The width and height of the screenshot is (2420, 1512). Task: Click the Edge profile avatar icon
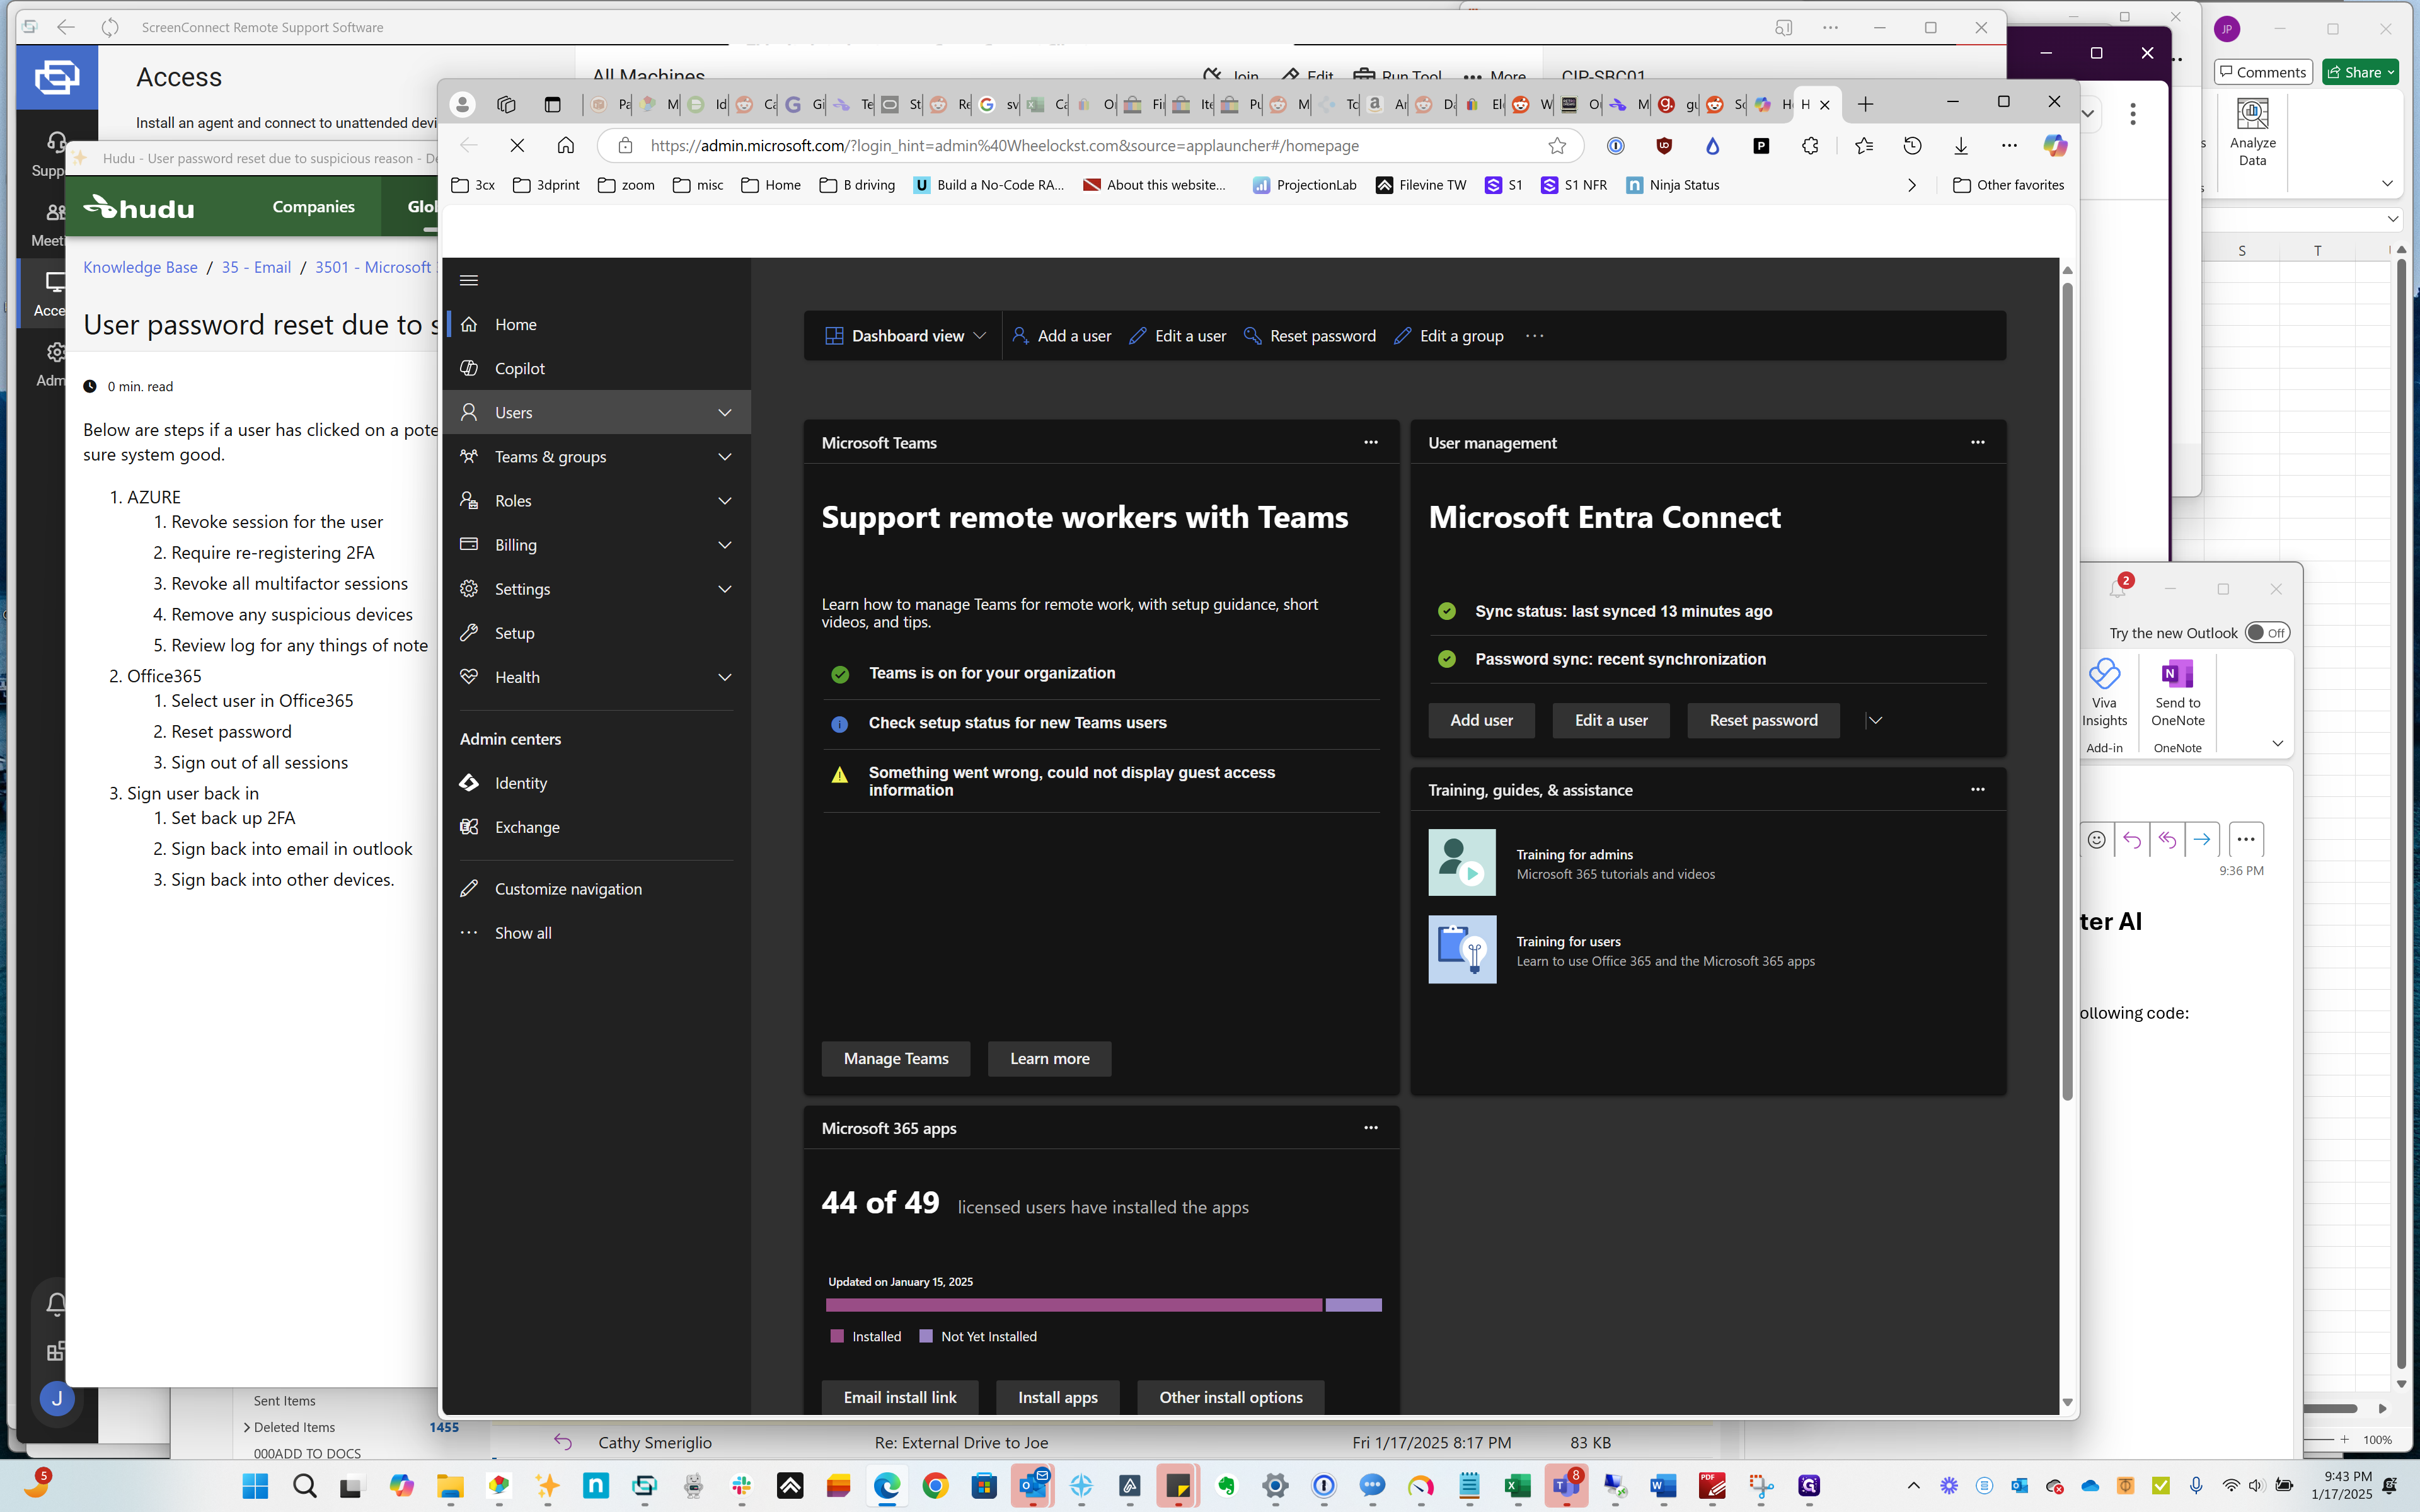tap(462, 104)
